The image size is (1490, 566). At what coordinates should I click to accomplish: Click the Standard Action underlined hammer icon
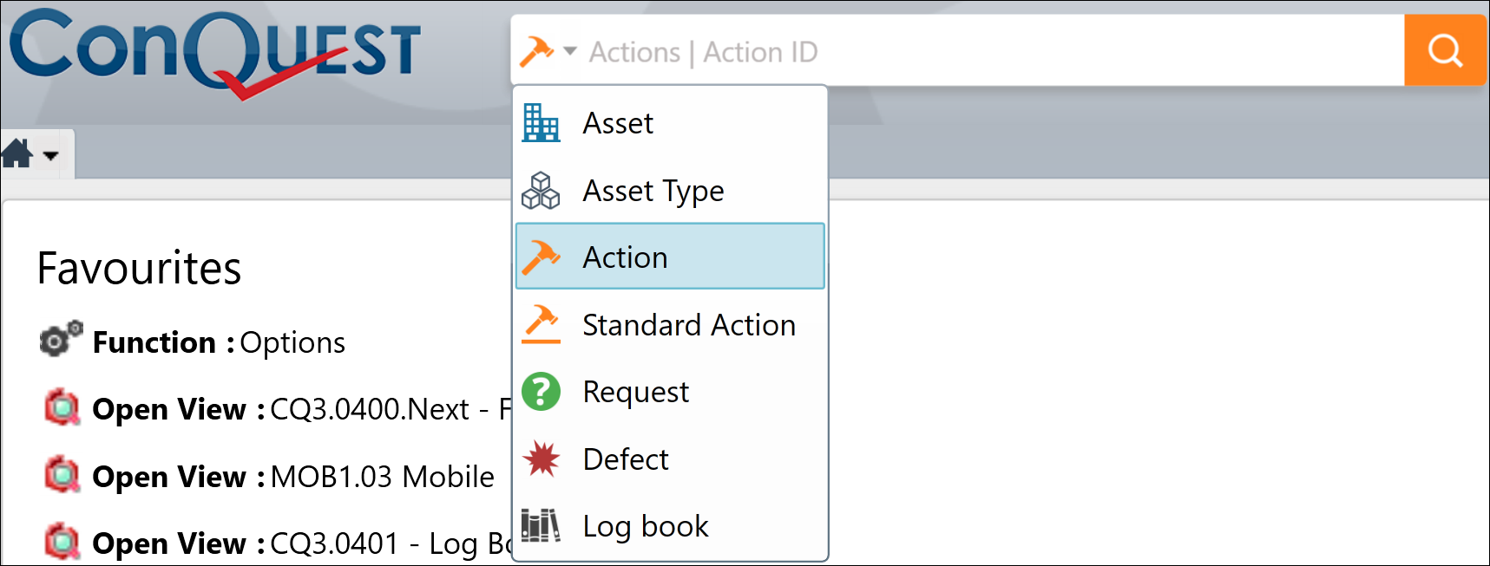pyautogui.click(x=541, y=324)
